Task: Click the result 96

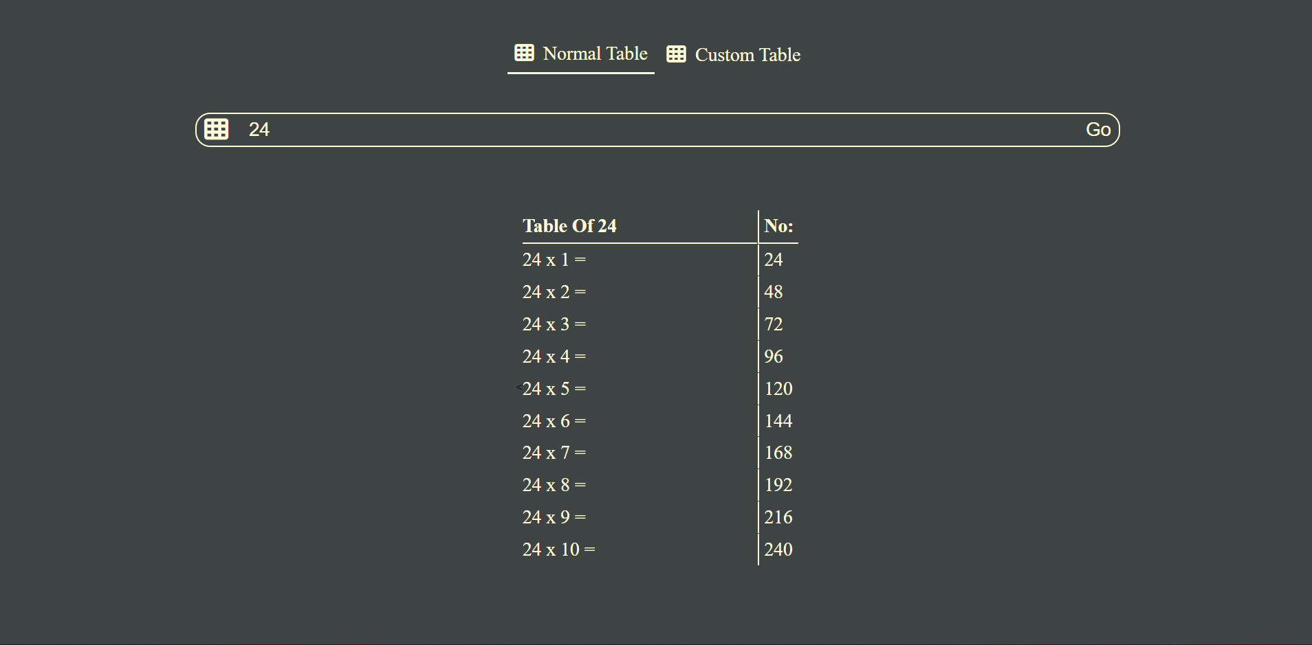Action: tap(774, 357)
